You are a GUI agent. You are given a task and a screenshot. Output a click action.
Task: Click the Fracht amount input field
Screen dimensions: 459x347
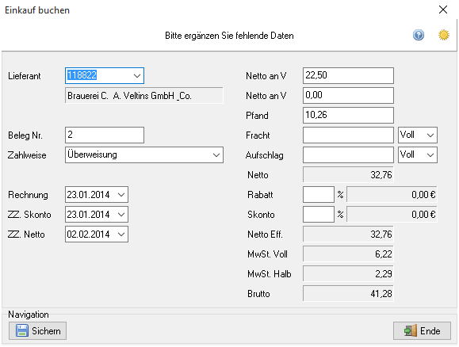tap(348, 135)
